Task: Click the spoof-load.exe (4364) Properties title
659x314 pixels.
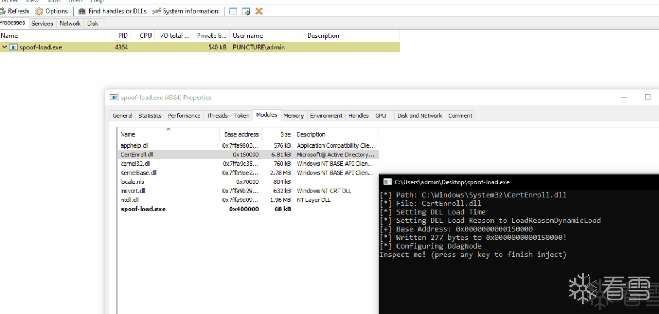Action: pyautogui.click(x=166, y=97)
